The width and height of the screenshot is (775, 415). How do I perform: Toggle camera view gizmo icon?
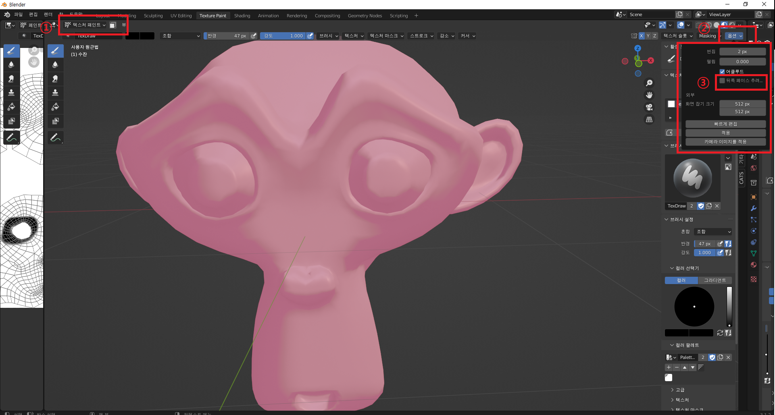coord(649,107)
